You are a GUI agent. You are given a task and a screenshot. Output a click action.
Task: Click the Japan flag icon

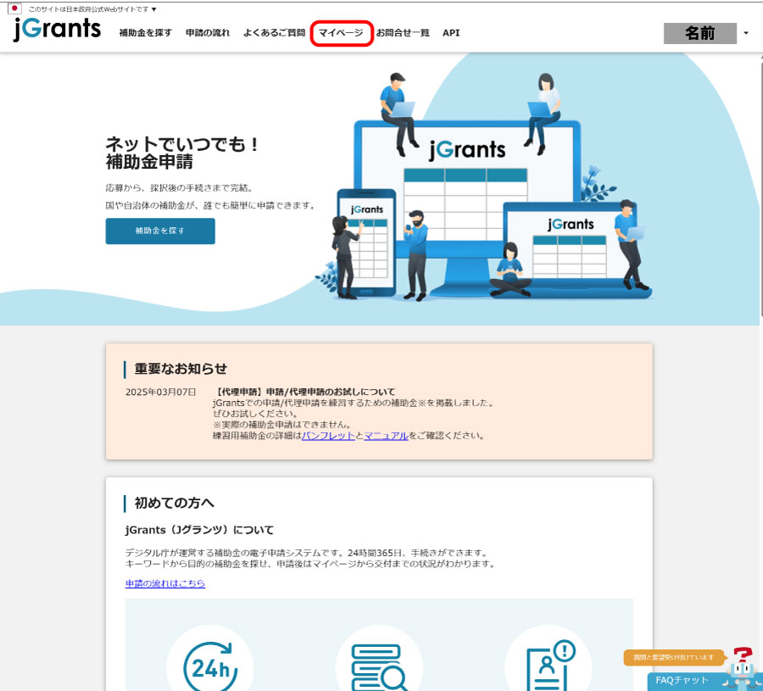14,8
